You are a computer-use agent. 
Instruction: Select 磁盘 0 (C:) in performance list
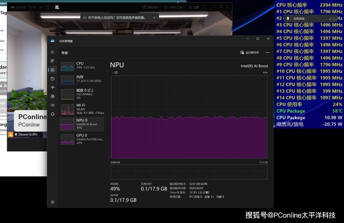coord(82,94)
